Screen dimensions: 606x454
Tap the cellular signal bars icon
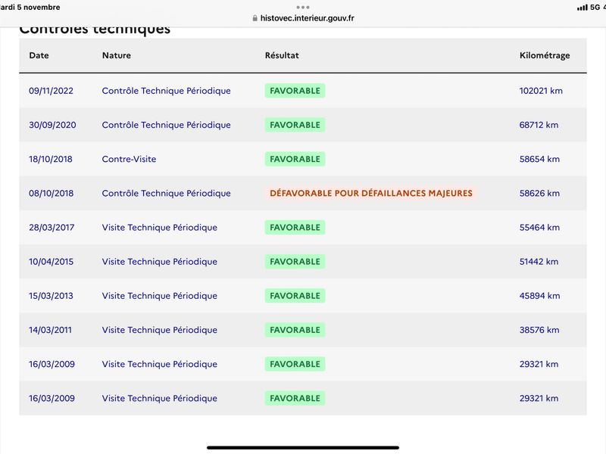point(582,8)
